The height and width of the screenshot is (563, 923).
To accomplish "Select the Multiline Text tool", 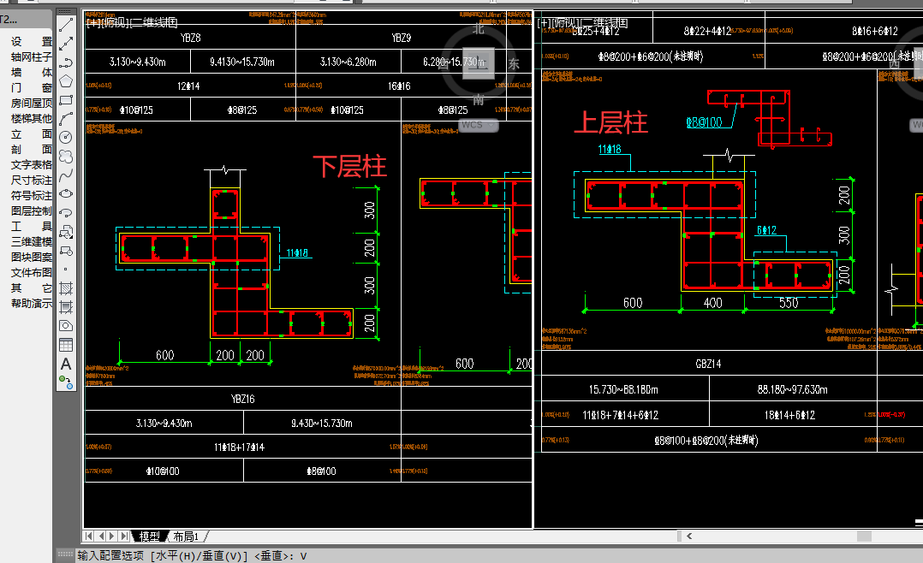I will click(x=66, y=364).
